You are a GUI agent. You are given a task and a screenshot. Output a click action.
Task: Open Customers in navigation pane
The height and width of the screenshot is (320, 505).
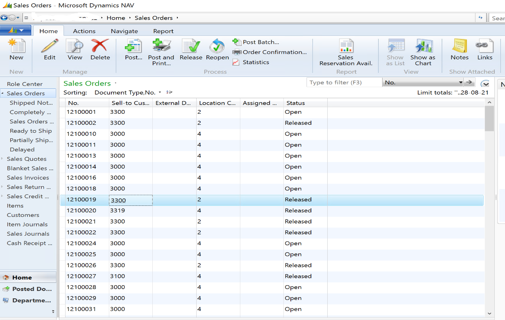(23, 215)
